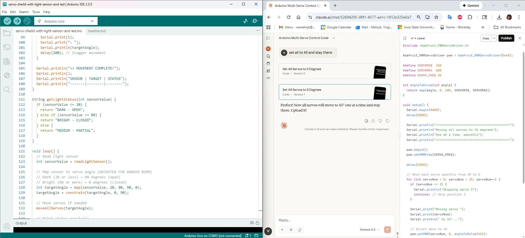This screenshot has width=525, height=238.
Task: Open the Sketchbook folder panel
Action: pyautogui.click(x=7, y=33)
